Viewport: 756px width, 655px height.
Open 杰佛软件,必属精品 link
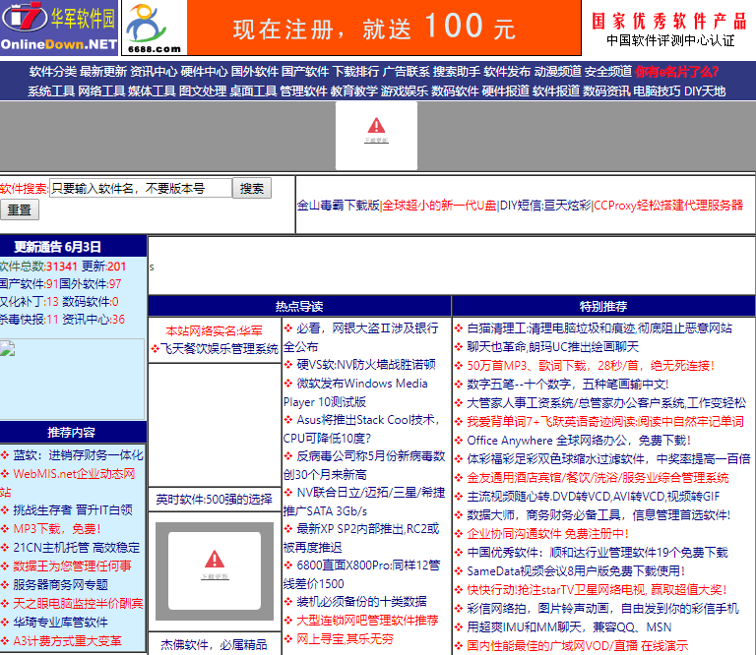point(214,645)
